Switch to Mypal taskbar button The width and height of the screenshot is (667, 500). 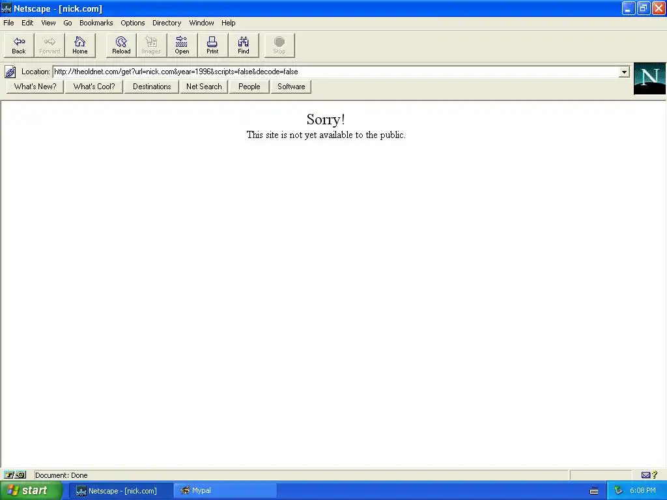point(225,491)
